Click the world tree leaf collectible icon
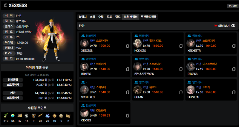239x127 pixels. point(48,116)
